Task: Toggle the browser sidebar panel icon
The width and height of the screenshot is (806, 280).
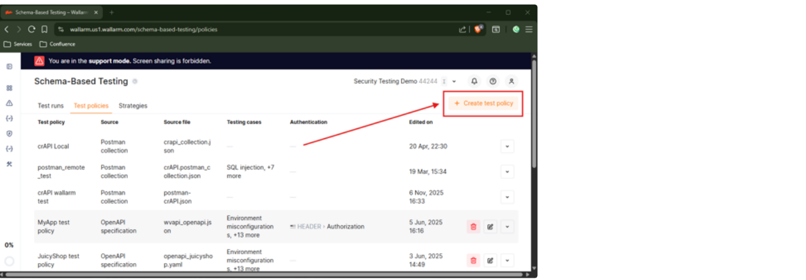Action: [x=496, y=29]
